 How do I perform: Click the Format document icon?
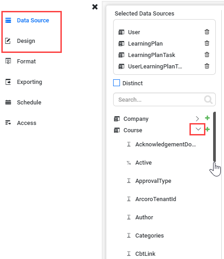pos(8,61)
